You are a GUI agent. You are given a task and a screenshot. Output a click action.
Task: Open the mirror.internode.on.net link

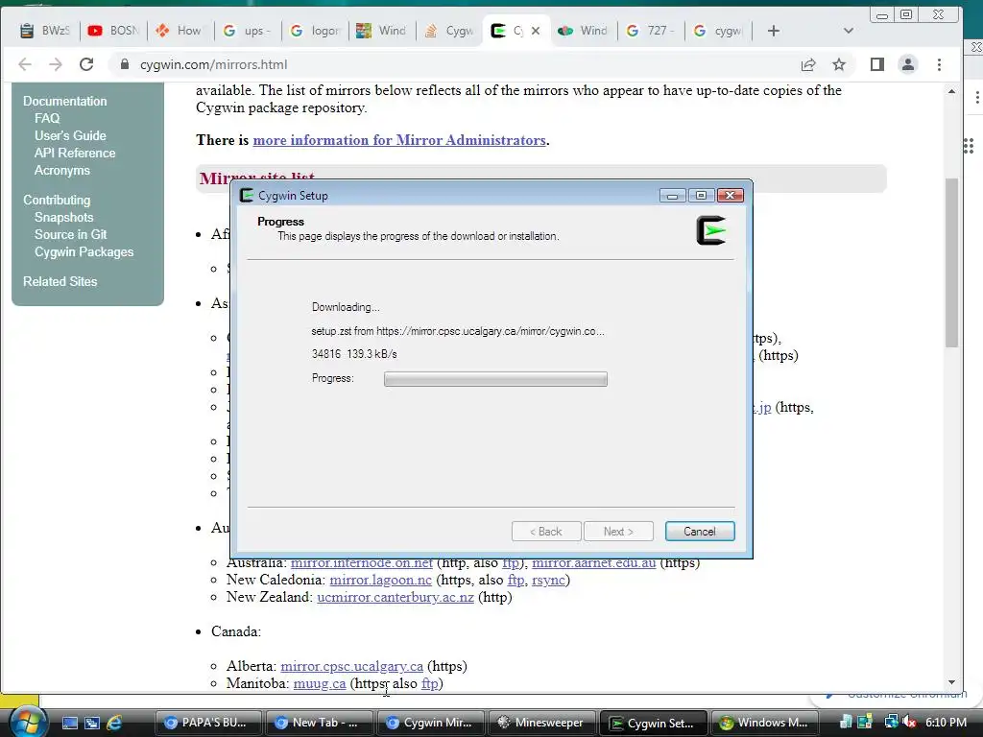[362, 563]
